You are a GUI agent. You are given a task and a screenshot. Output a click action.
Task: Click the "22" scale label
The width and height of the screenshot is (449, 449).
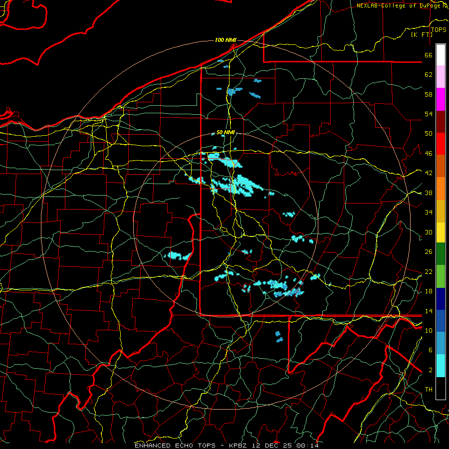click(429, 271)
